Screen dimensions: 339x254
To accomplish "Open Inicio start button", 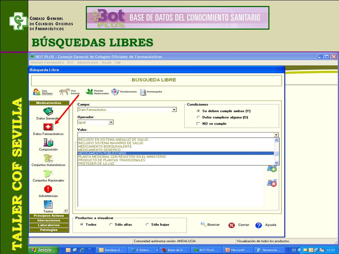I will tap(44, 250).
